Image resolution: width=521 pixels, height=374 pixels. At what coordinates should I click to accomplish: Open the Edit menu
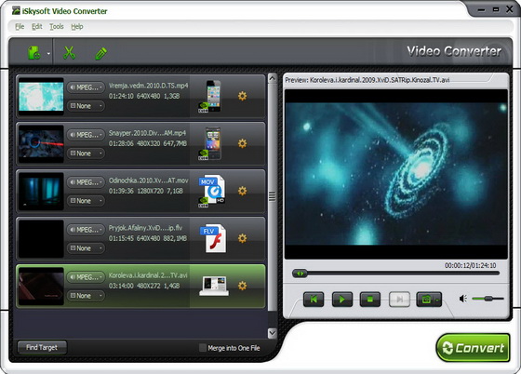click(37, 27)
